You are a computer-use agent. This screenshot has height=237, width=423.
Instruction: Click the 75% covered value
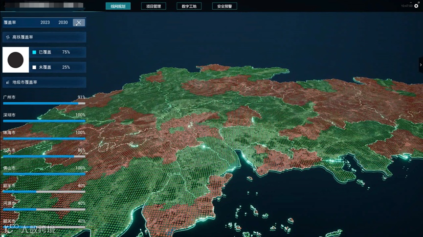66,52
